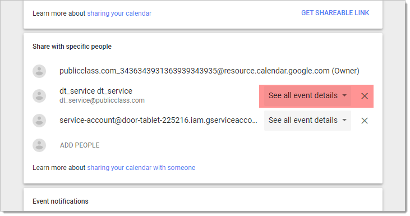Click ADD PEOPLE
The width and height of the screenshot is (410, 216).
80,145
